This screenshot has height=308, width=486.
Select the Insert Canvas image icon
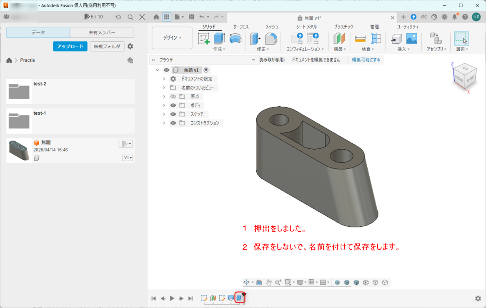pyautogui.click(x=412, y=39)
